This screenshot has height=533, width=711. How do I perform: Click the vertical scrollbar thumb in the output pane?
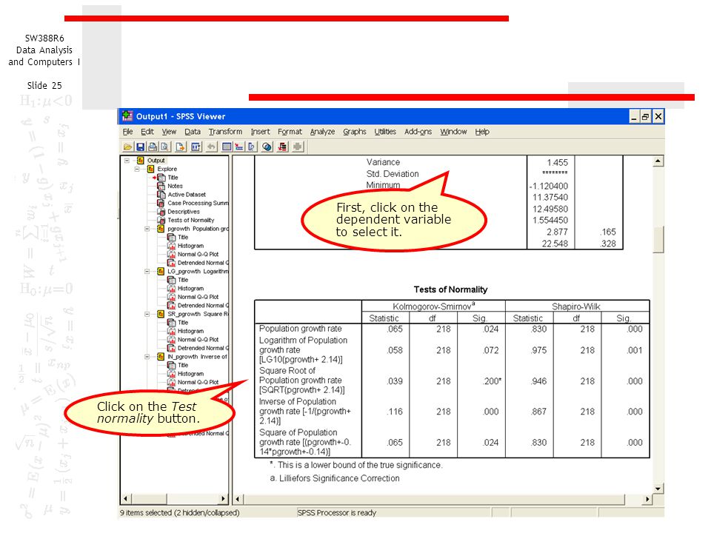(x=658, y=239)
